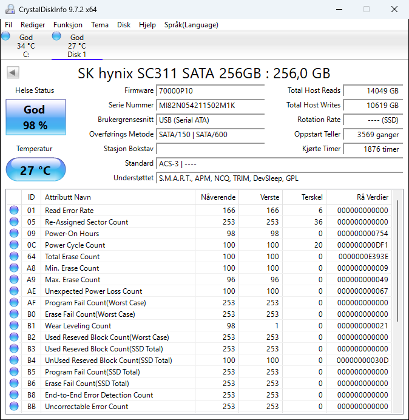Open the Hjelp menu
Screen dimensions: 409x420
[x=147, y=25]
